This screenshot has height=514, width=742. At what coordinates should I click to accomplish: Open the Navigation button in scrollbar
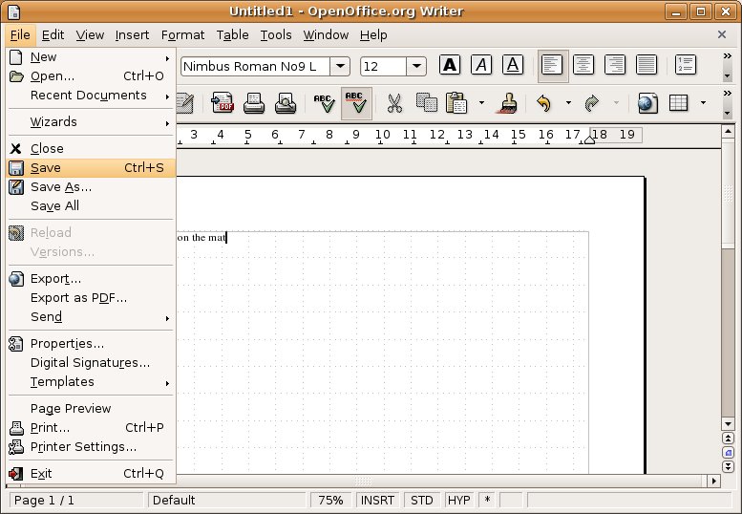(728, 453)
